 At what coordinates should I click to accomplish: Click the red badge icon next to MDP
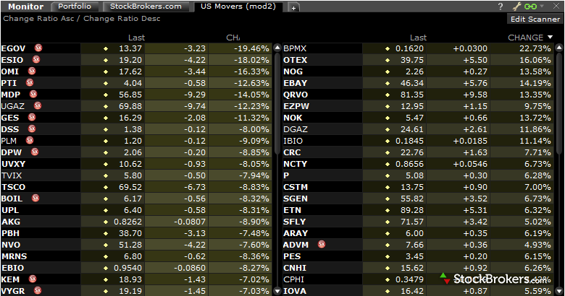click(33, 94)
